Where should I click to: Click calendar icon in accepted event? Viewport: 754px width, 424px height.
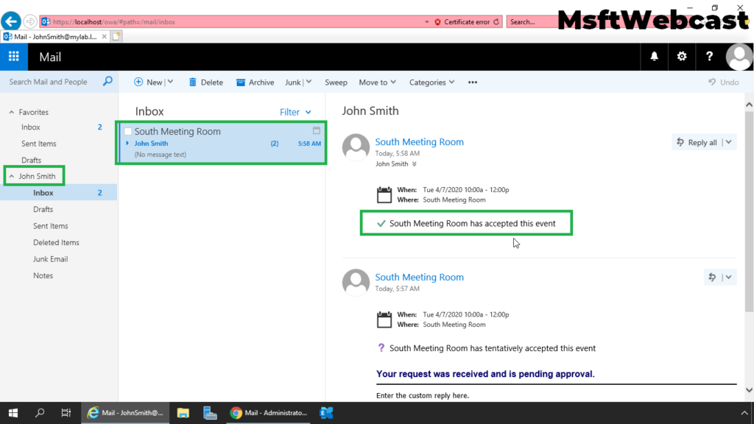click(384, 194)
